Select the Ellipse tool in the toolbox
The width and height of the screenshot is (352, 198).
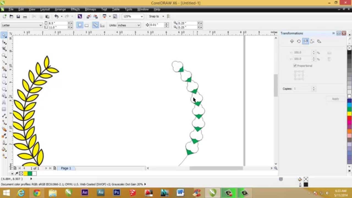coord(4,82)
